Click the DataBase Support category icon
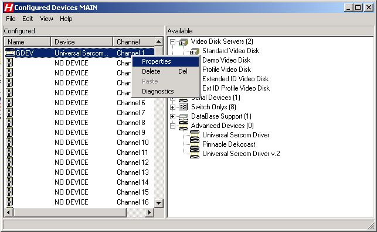 [x=184, y=116]
